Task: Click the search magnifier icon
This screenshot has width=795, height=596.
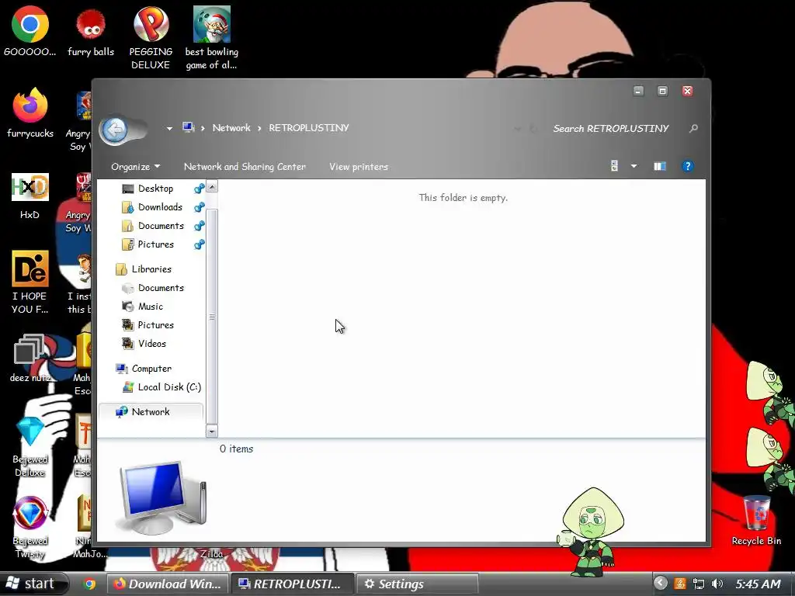Action: coord(693,129)
